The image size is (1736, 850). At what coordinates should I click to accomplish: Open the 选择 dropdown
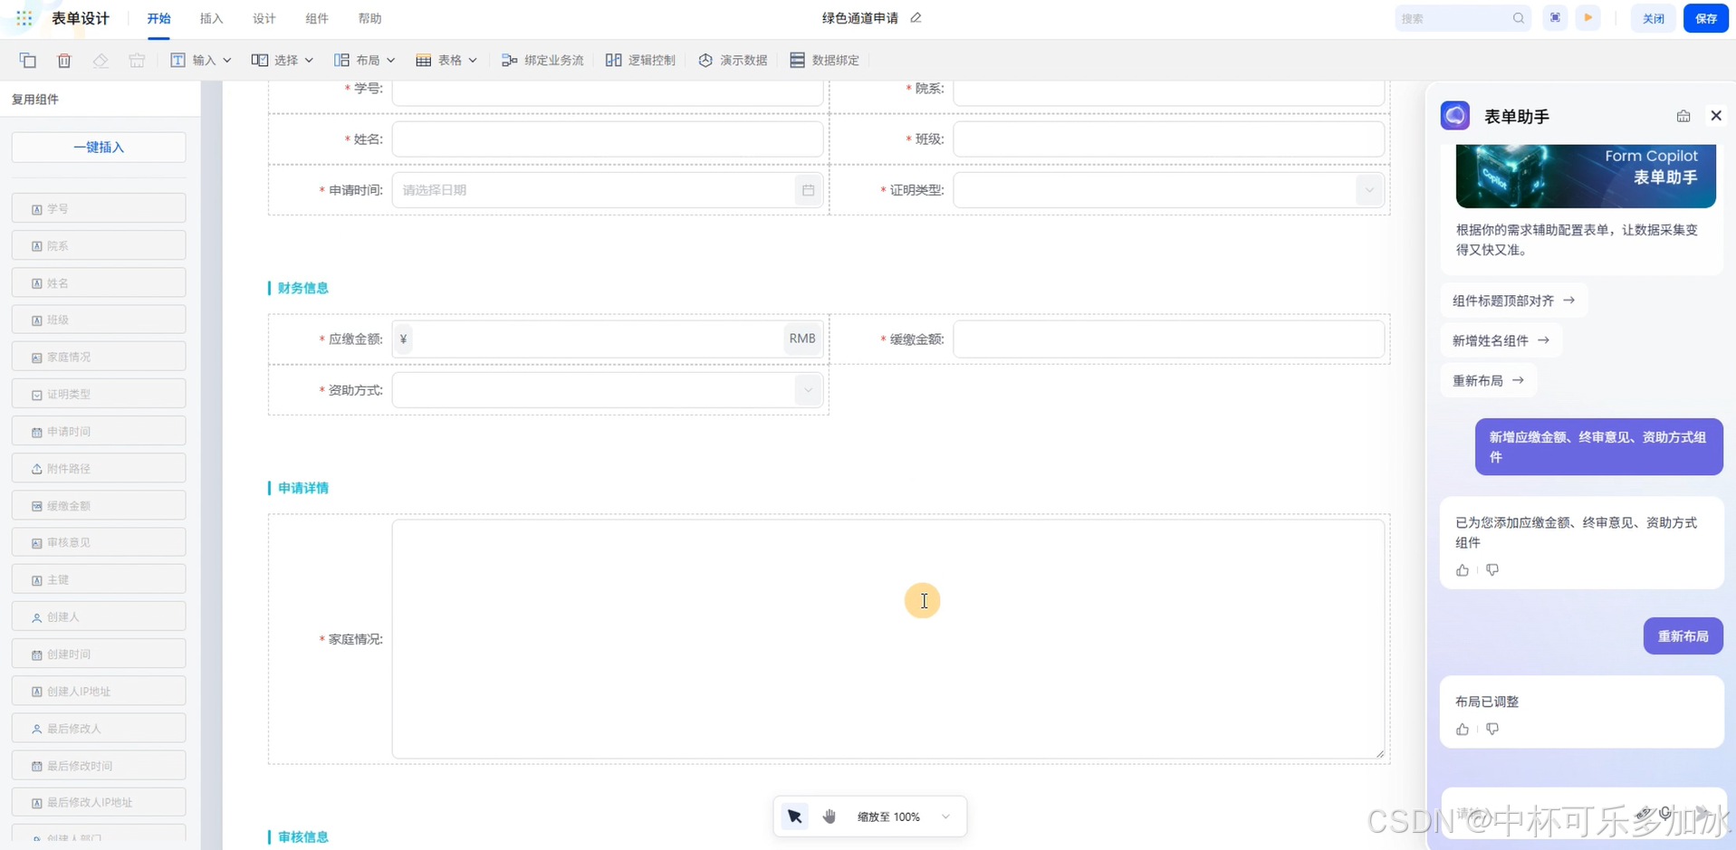click(x=283, y=61)
